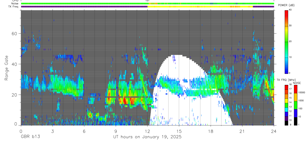Click the green Noise strip above plot
Viewport: 308px width, 142px height.
click(147, 4)
